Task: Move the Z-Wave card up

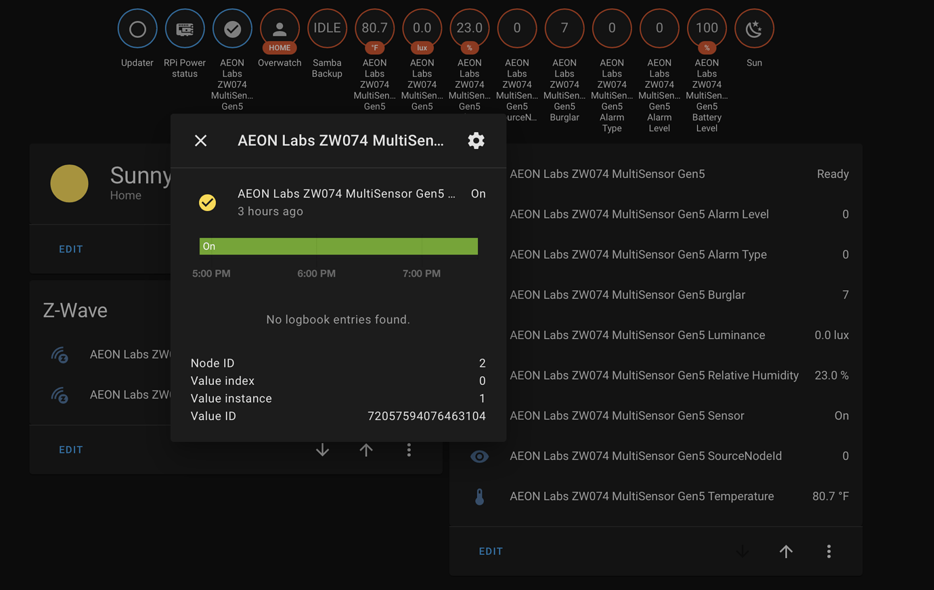Action: coord(366,450)
